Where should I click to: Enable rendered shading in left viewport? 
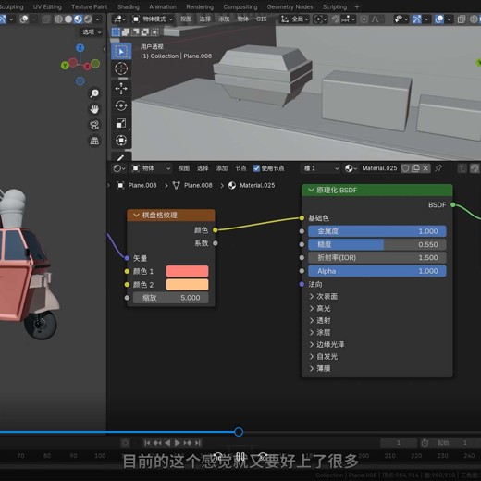[x=88, y=19]
